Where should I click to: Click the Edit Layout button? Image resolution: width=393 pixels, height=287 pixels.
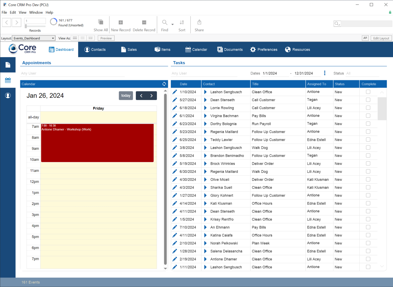coord(381,38)
